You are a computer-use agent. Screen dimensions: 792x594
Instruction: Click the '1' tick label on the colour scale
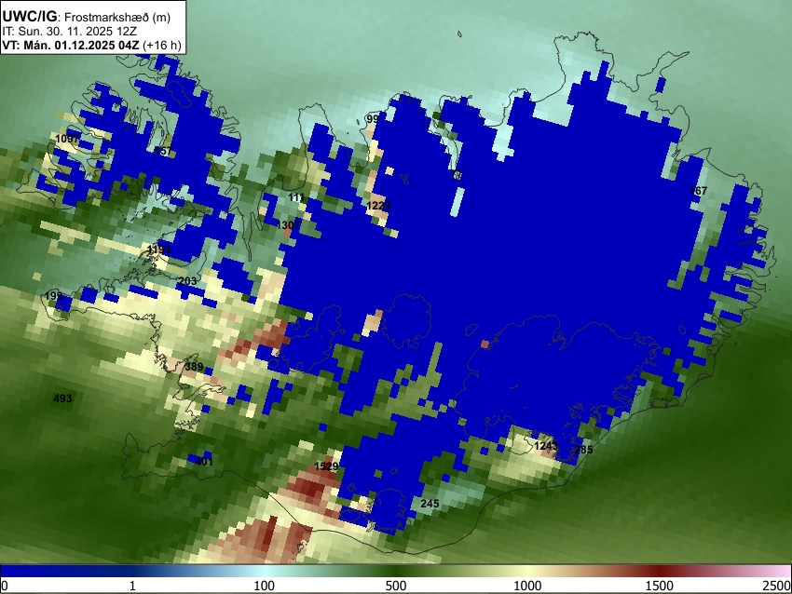132,586
